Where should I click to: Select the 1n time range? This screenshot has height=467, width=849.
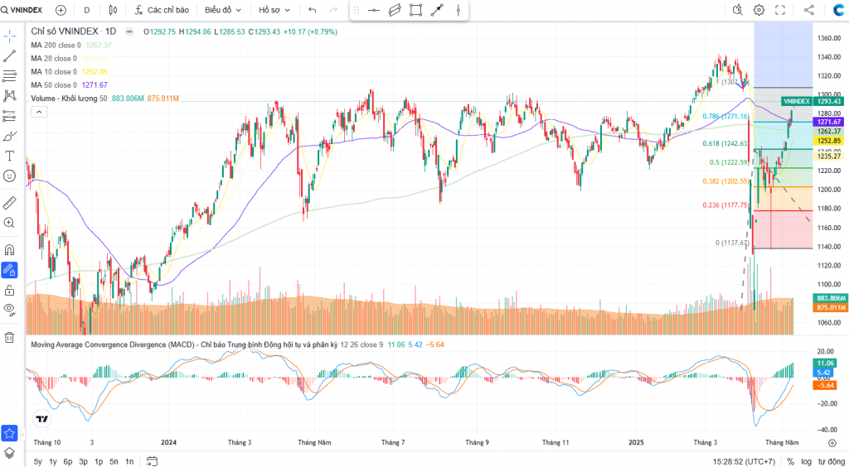coord(129,461)
